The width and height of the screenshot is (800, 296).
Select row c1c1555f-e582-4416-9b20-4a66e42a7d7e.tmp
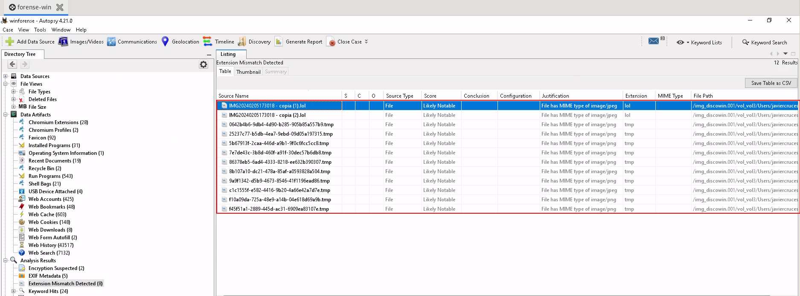point(507,190)
